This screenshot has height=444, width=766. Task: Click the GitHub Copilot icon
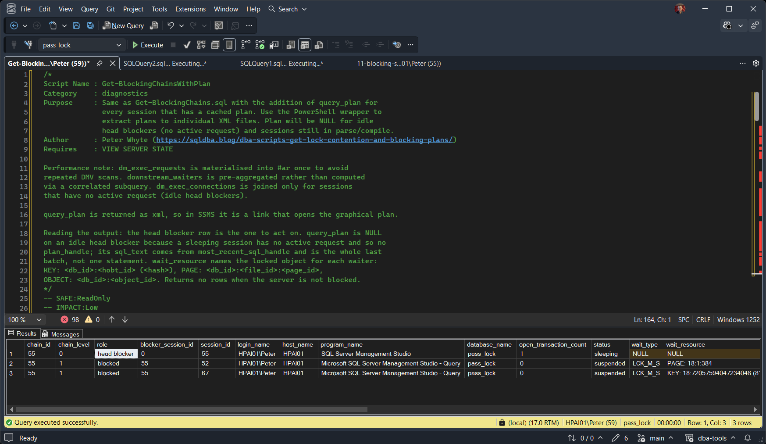[727, 25]
